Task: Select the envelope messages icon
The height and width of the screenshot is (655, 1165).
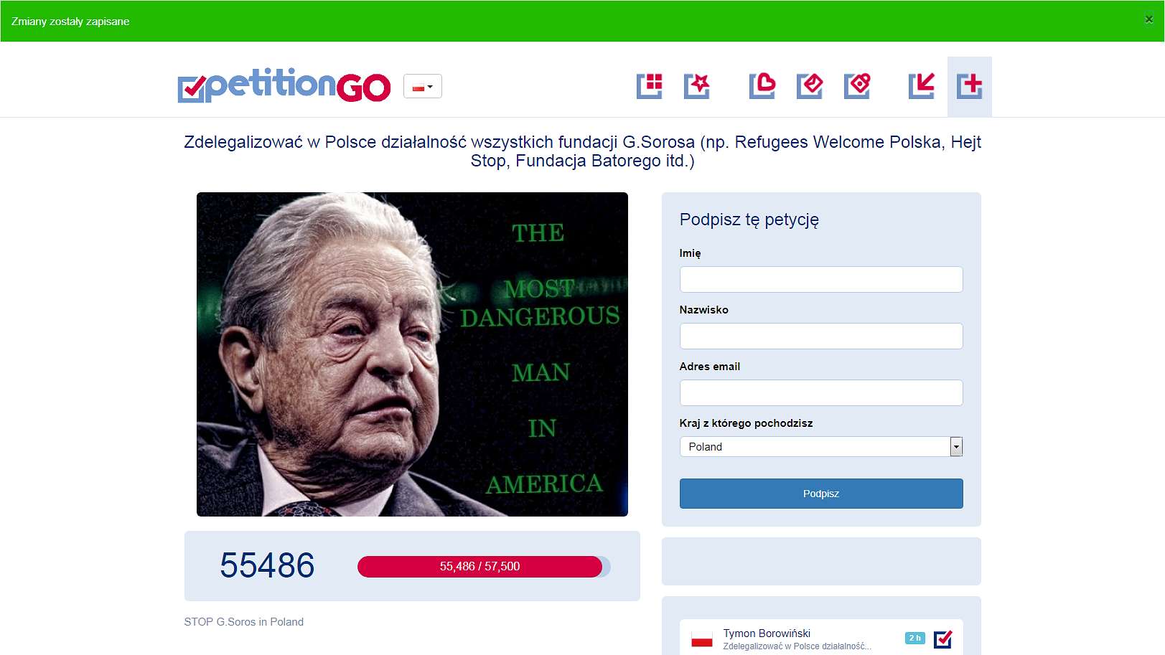Action: click(x=810, y=86)
